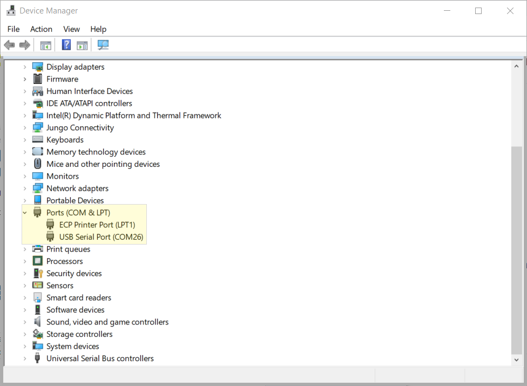Select the Storage controllers label

pyautogui.click(x=79, y=334)
